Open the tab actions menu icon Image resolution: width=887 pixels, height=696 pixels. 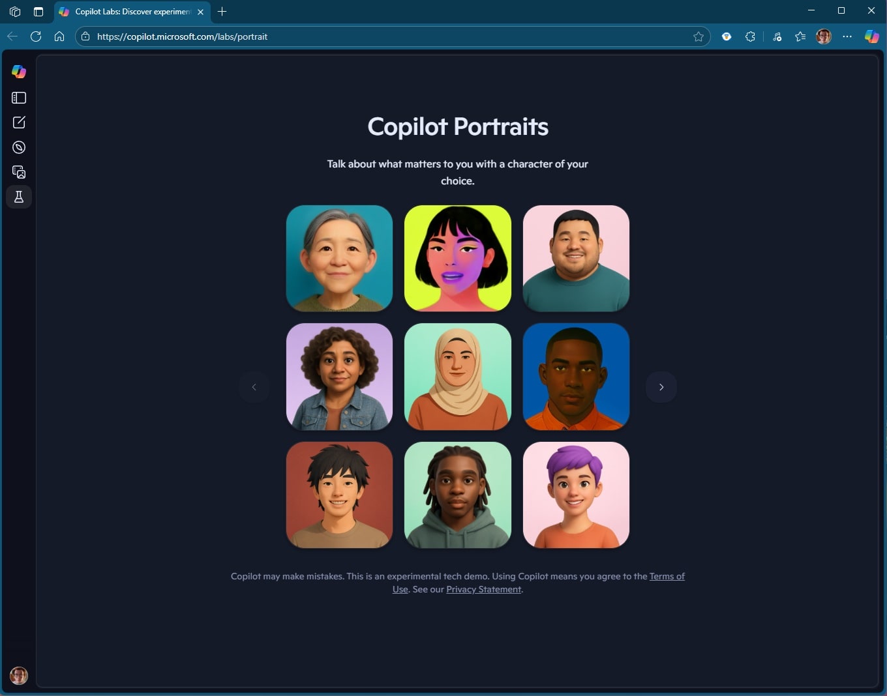[38, 11]
